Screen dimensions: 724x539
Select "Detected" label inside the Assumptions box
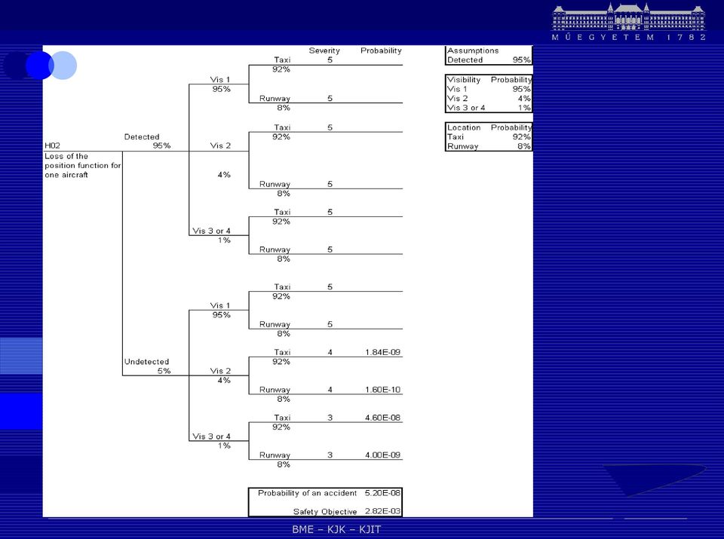click(465, 60)
